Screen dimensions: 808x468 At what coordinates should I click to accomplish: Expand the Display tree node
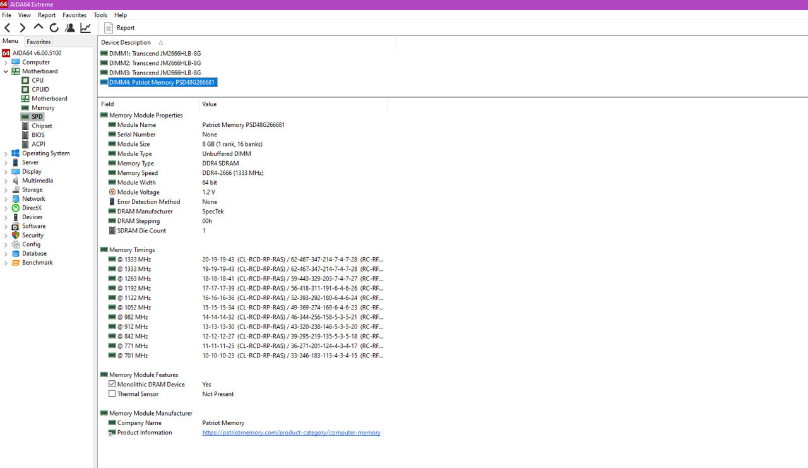[6, 172]
